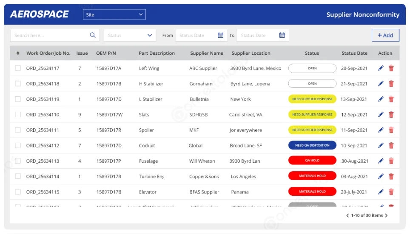Edit the ORD_25634117 row with pencil icon
Screen dimensions: 410x234
pyautogui.click(x=381, y=68)
